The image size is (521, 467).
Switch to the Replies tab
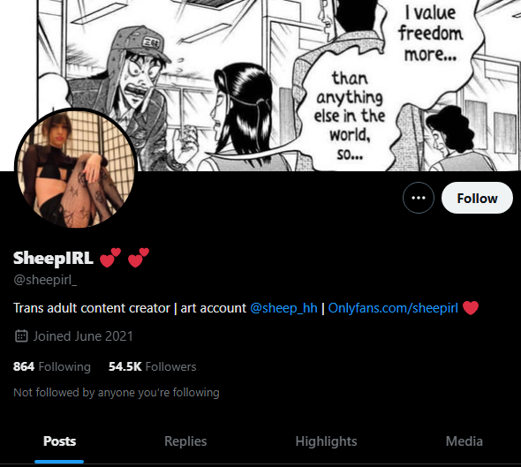185,441
